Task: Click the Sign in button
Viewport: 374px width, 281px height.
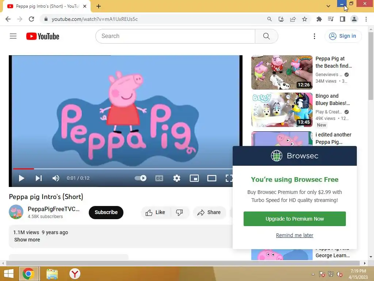Action: tap(343, 36)
